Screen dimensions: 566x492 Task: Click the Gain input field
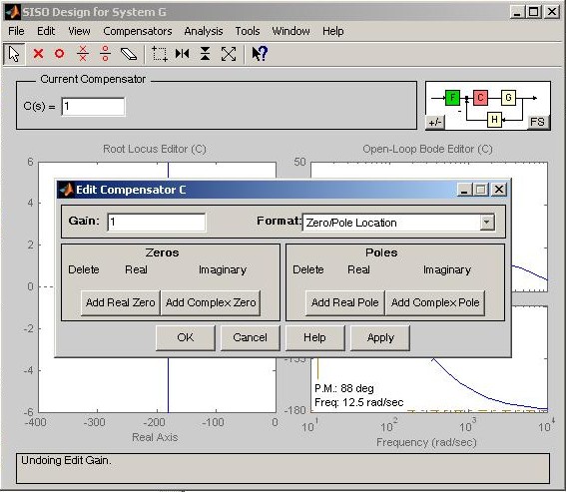pyautogui.click(x=157, y=222)
